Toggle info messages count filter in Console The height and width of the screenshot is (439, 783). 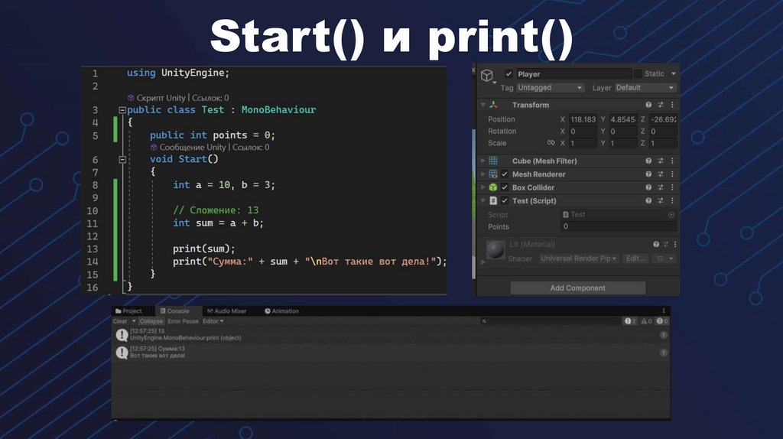630,321
